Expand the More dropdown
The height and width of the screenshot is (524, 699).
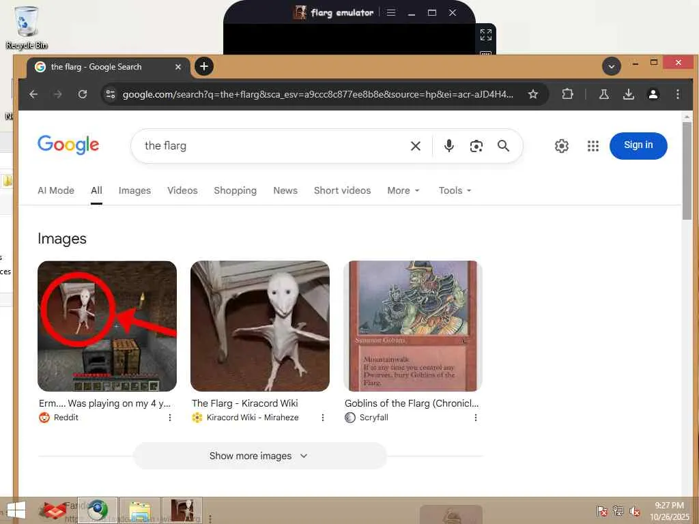click(403, 191)
